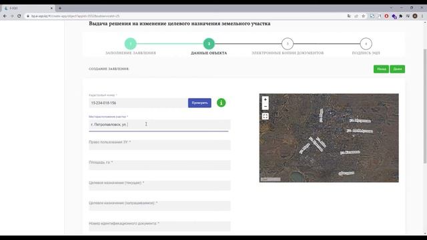This screenshot has width=427, height=240.
Task: Click the cadastral number field 15-234-018-156
Action: 138,103
